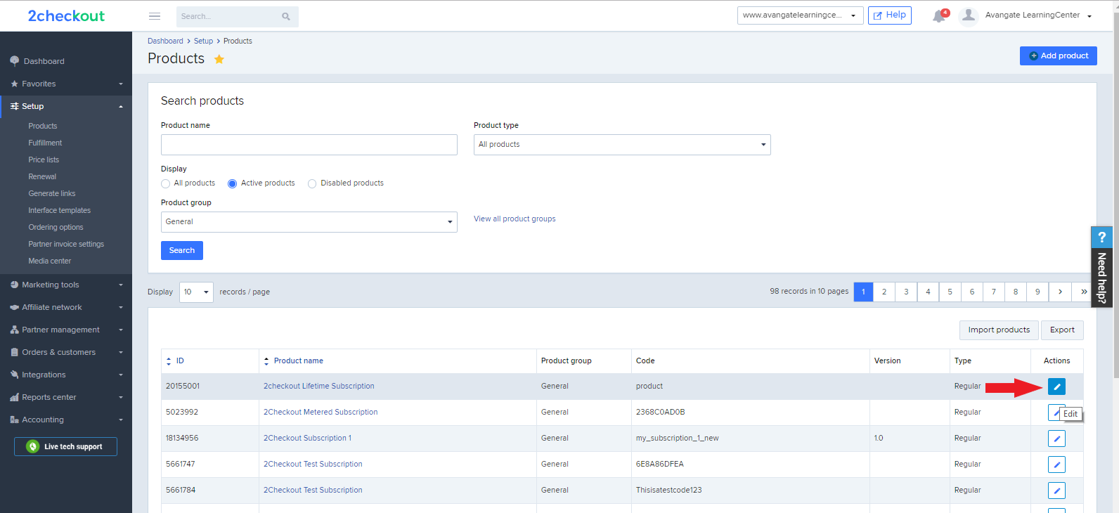This screenshot has height=513, width=1119.
Task: Start Live tech support chat
Action: (x=66, y=447)
